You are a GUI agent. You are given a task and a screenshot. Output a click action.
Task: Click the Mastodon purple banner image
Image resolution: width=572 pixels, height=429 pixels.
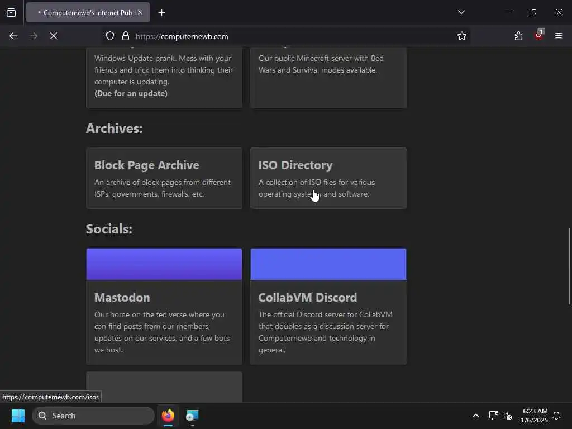click(x=164, y=264)
